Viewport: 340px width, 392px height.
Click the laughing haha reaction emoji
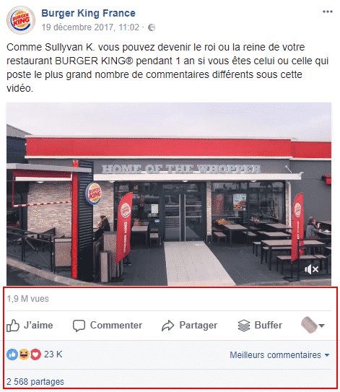(x=24, y=354)
